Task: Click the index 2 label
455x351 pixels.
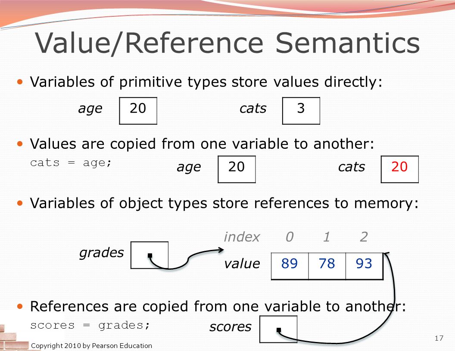Action: tap(364, 237)
